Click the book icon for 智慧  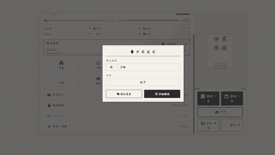[45, 28]
